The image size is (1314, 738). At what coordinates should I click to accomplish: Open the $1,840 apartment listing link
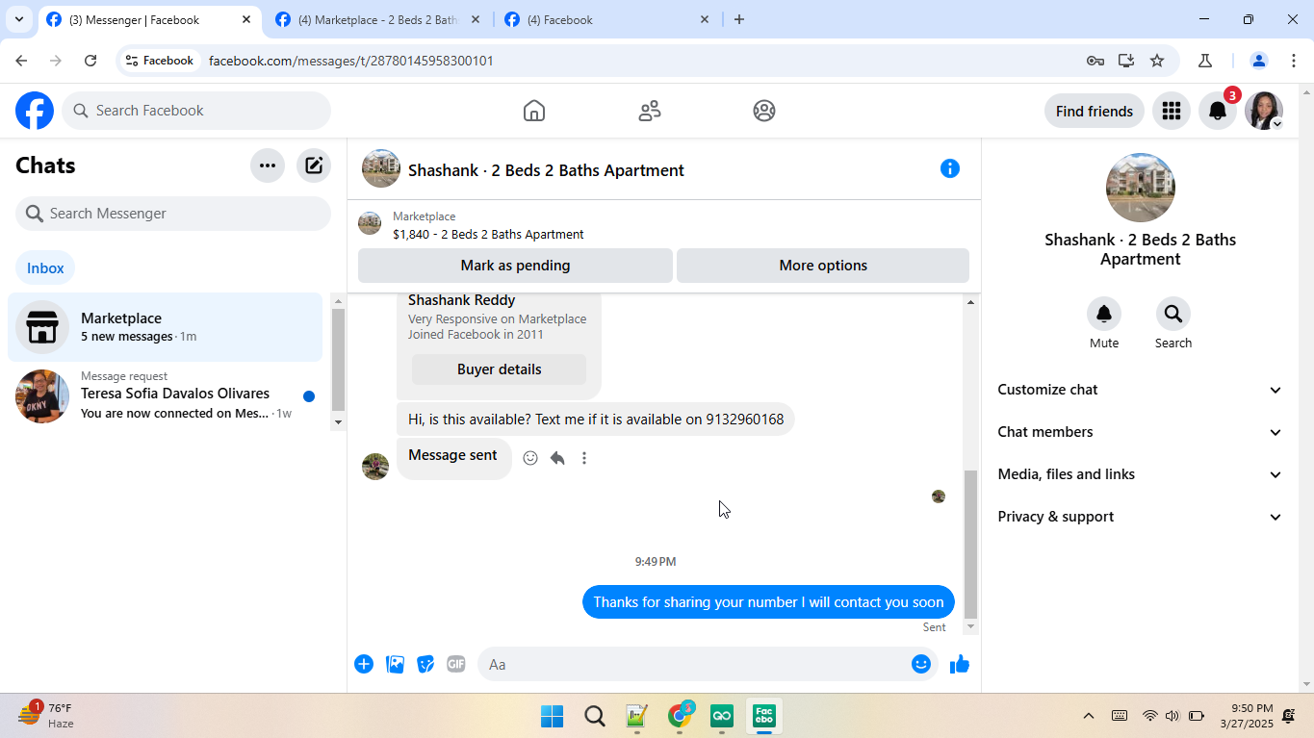click(x=488, y=235)
